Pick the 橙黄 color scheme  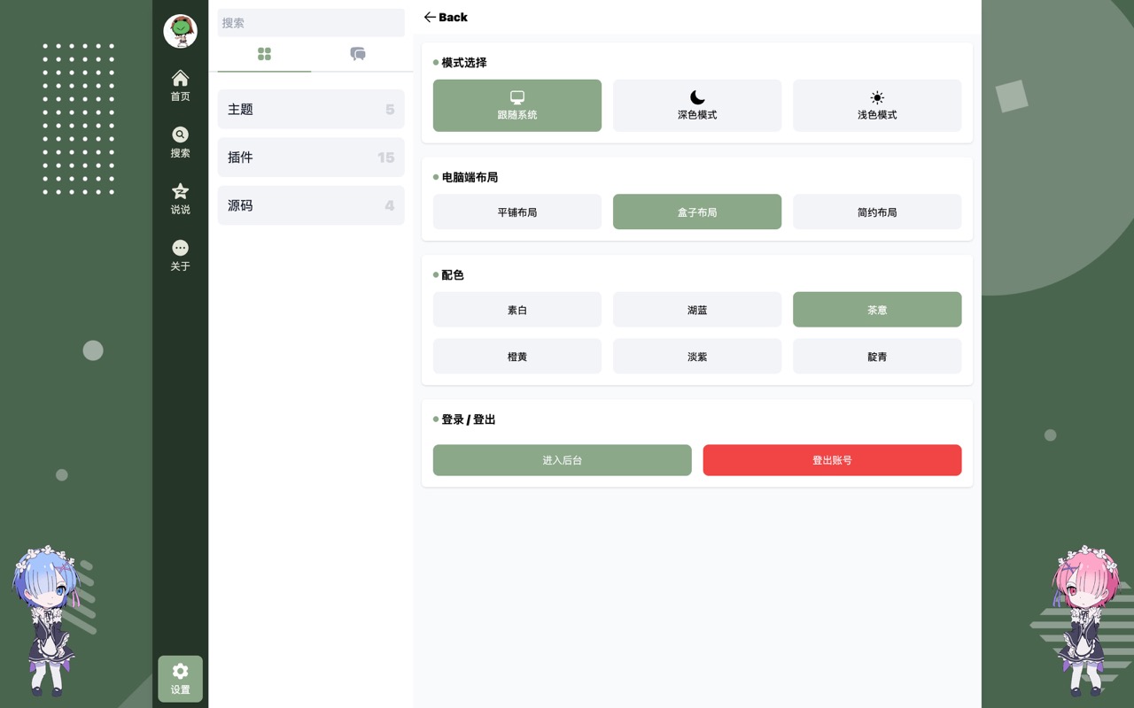517,356
